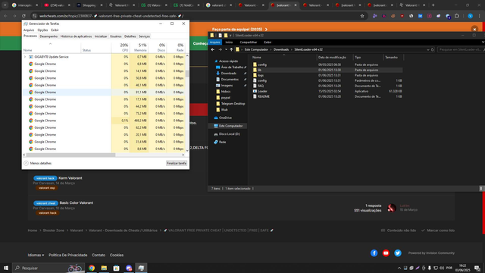The height and width of the screenshot is (273, 485).
Task: Open Chrome tab search dropdown
Action: pos(5,5)
